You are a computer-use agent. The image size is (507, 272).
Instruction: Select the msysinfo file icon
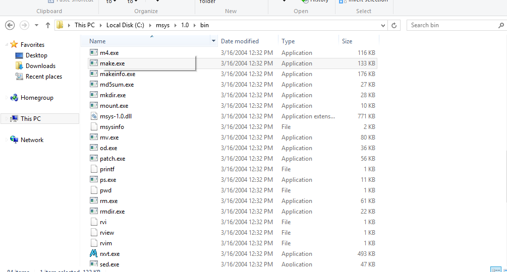[93, 126]
